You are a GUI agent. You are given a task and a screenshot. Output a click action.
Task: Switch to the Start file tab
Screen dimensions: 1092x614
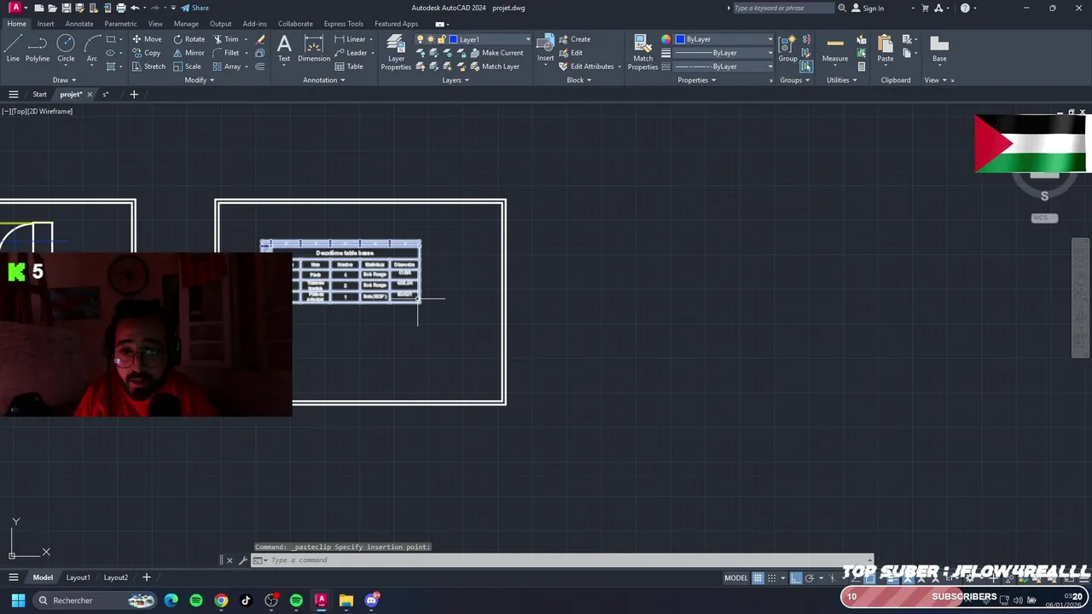39,95
